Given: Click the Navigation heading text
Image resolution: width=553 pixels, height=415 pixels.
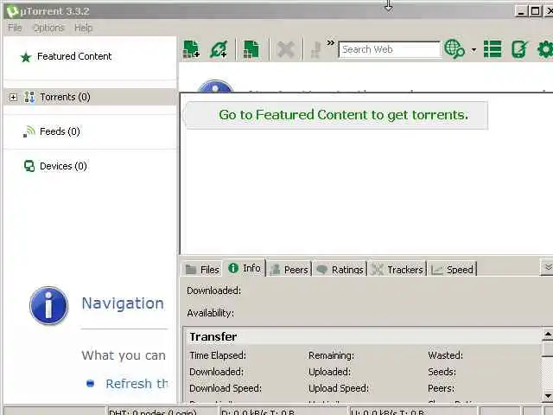Looking at the screenshot, I should click(123, 303).
